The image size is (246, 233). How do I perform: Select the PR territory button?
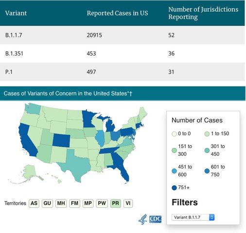click(115, 203)
